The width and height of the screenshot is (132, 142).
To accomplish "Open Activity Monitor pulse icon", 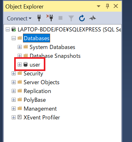I will coord(93,18).
